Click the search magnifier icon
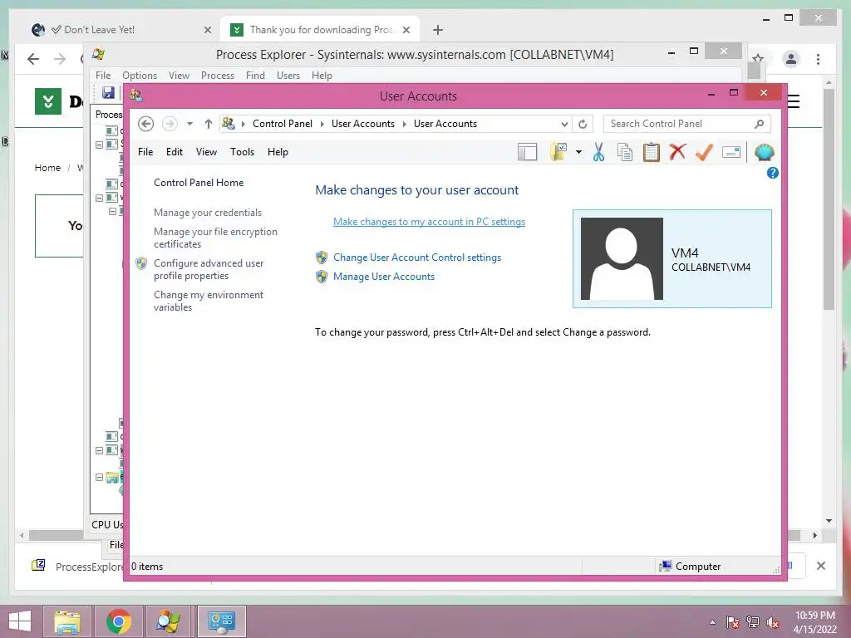This screenshot has height=638, width=851. (760, 124)
